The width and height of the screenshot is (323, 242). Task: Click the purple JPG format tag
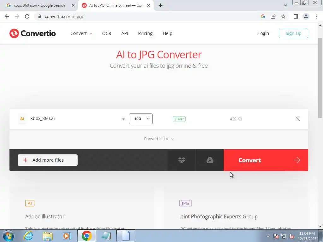click(x=185, y=203)
